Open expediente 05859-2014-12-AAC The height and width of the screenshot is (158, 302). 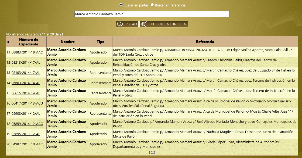click(27, 124)
